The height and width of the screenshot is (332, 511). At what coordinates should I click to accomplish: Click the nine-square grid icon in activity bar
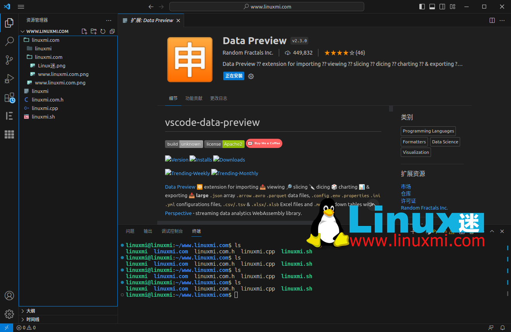(9, 134)
